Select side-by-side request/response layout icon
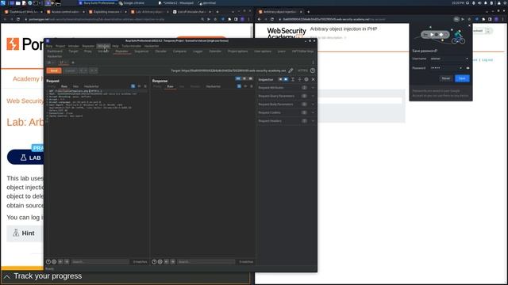The height and width of the screenshot is (285, 508). point(238,78)
